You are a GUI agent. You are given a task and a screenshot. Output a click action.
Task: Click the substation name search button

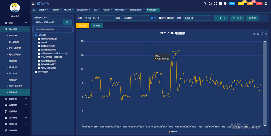pyautogui.click(x=67, y=22)
